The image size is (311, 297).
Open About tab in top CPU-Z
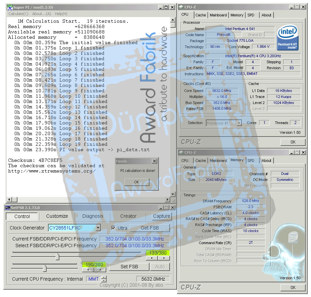(266, 15)
